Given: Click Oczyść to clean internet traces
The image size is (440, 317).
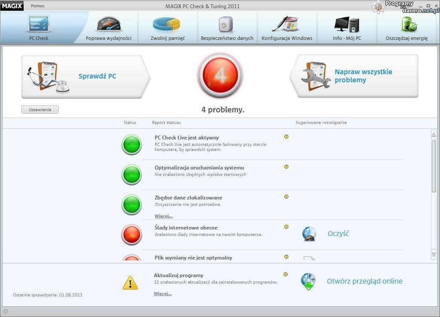Looking at the screenshot, I should 338,234.
